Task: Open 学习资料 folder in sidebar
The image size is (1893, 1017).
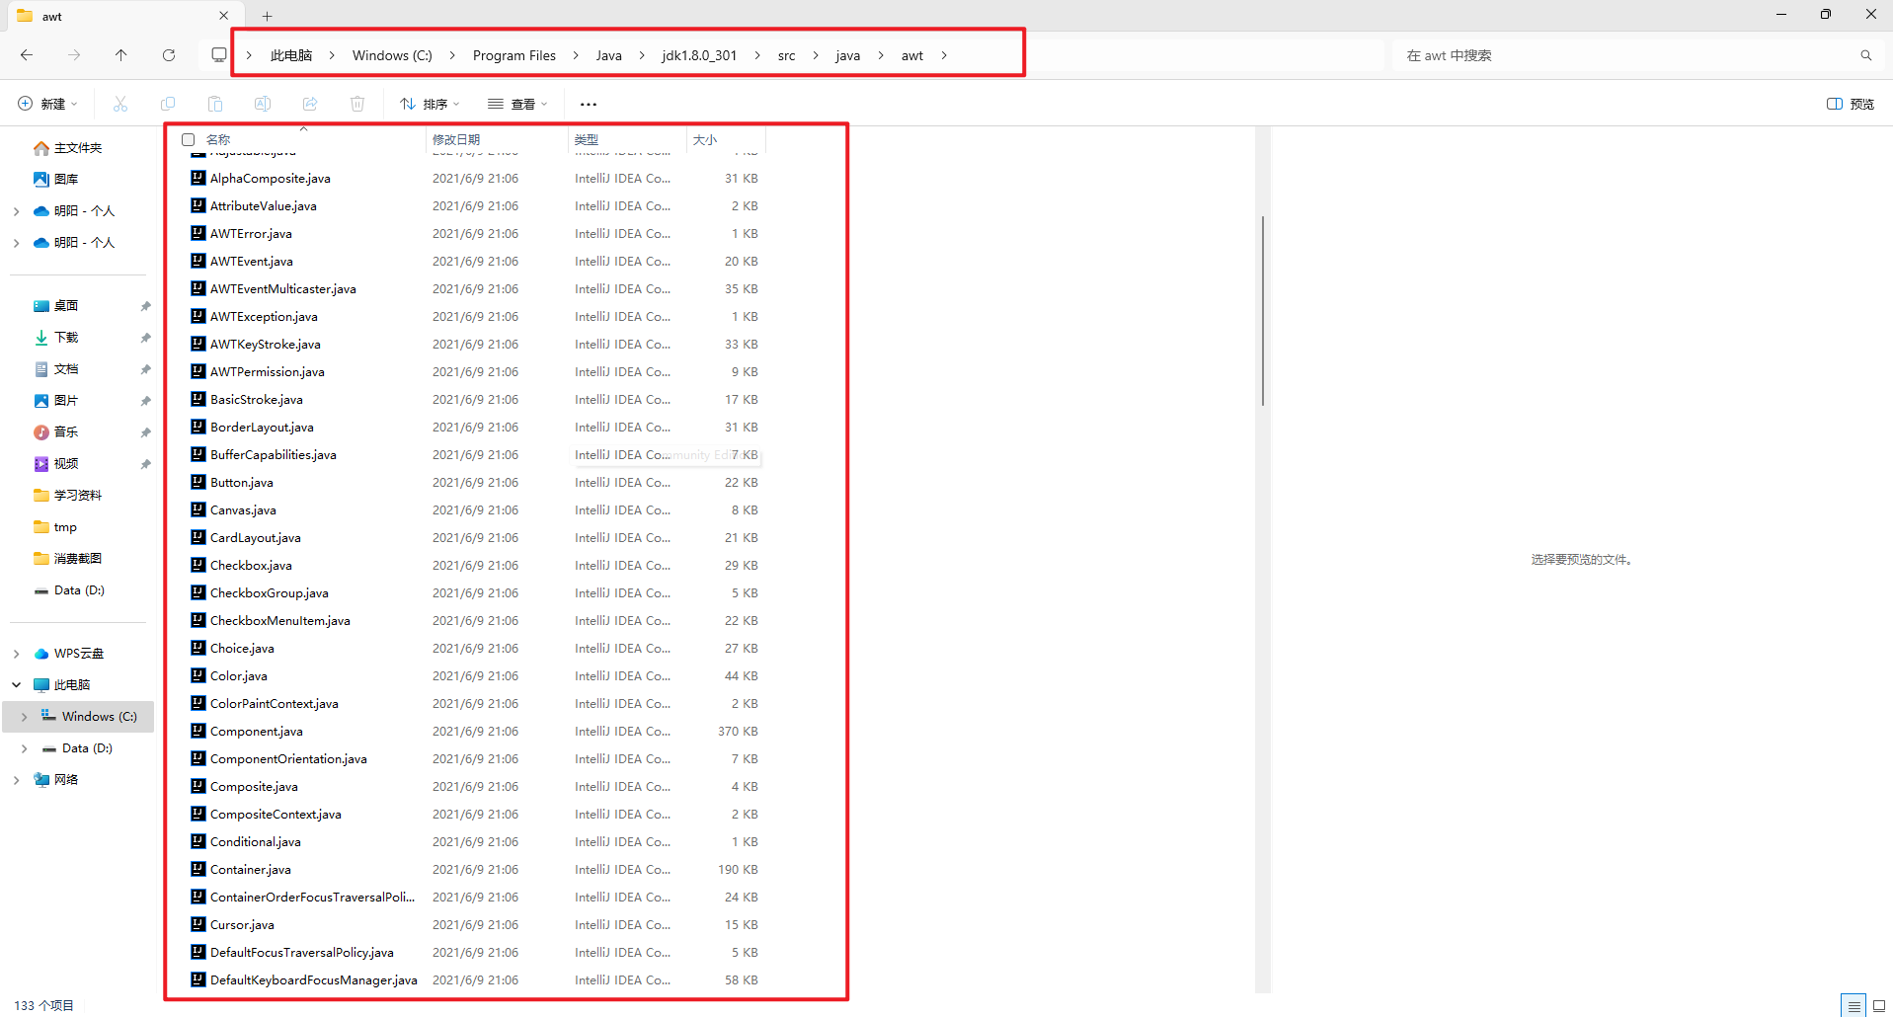Action: tap(78, 496)
